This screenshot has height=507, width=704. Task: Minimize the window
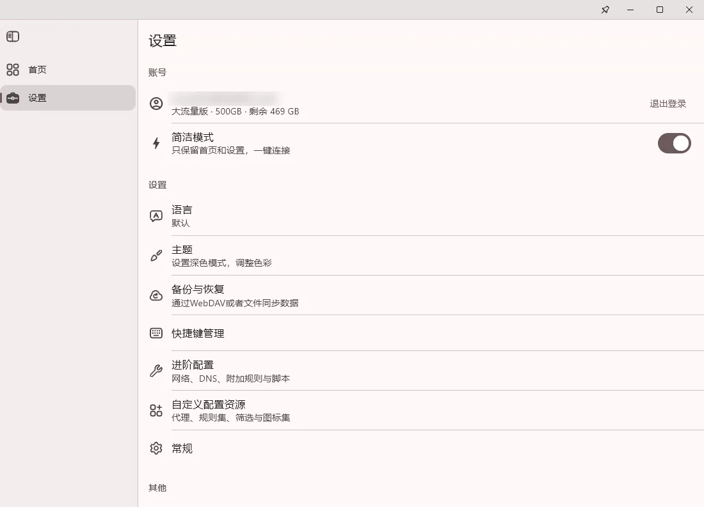[x=630, y=10]
